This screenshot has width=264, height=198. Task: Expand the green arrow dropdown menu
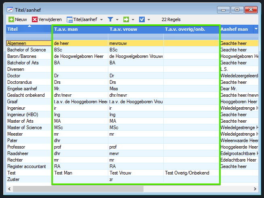[x=133, y=19]
